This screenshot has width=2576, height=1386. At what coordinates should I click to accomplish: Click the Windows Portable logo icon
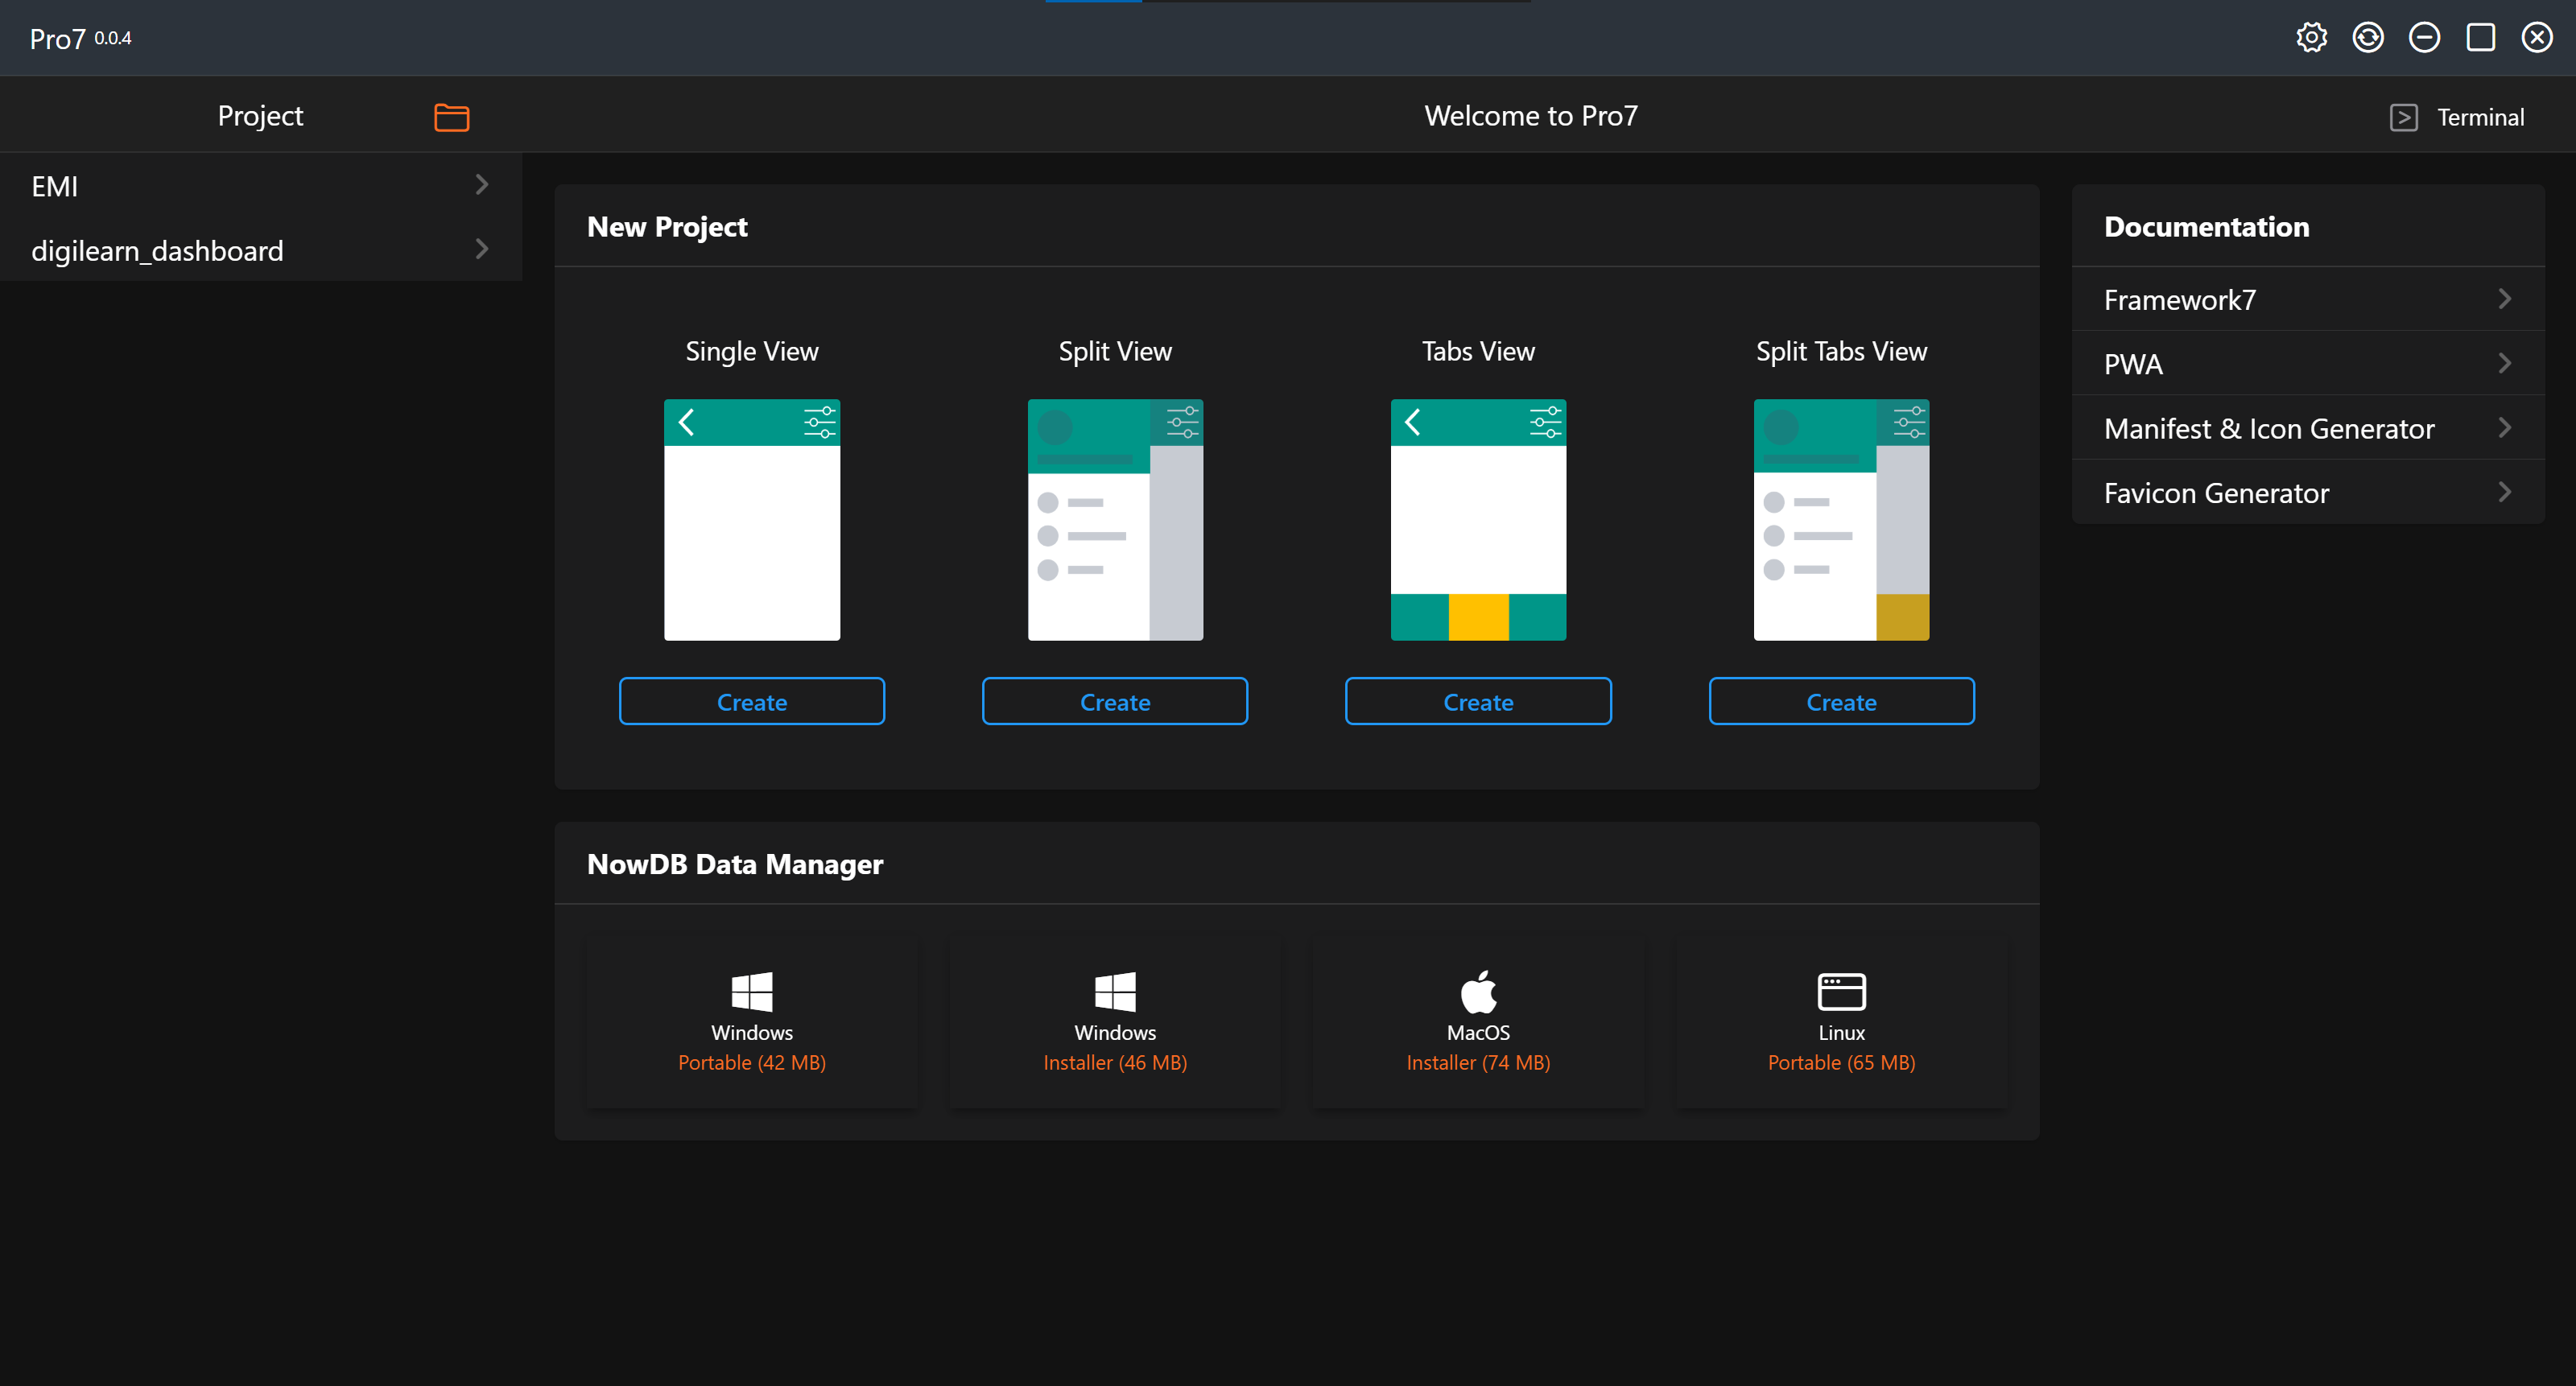click(x=751, y=991)
